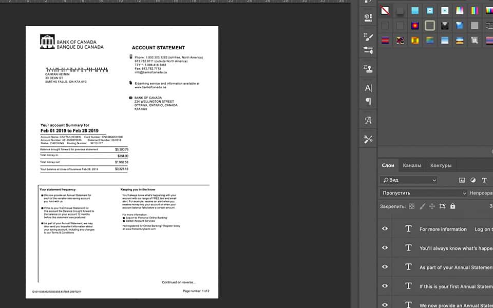Image resolution: width=493 pixels, height=308 pixels.
Task: Select the 'We now provide an Annual' layer name
Action: [x=456, y=305]
